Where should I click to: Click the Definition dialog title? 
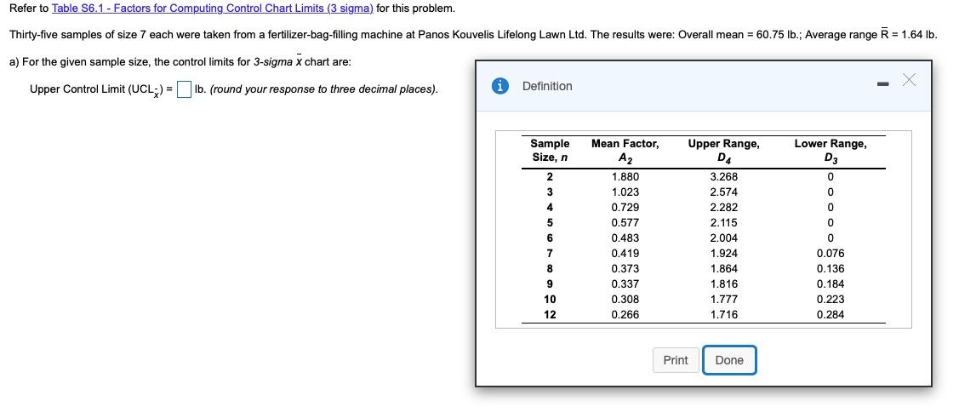click(547, 86)
